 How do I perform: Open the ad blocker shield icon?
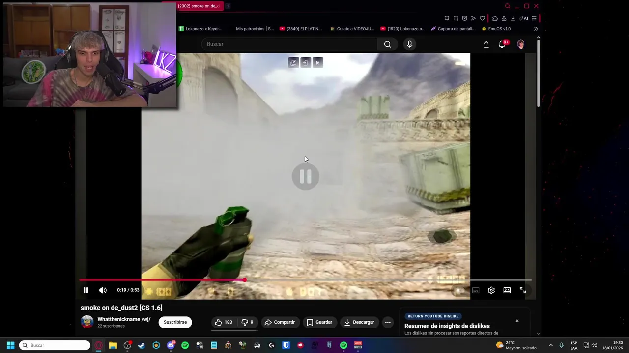point(464,18)
